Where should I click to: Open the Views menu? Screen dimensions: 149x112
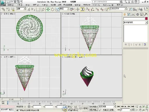tap(36, 5)
